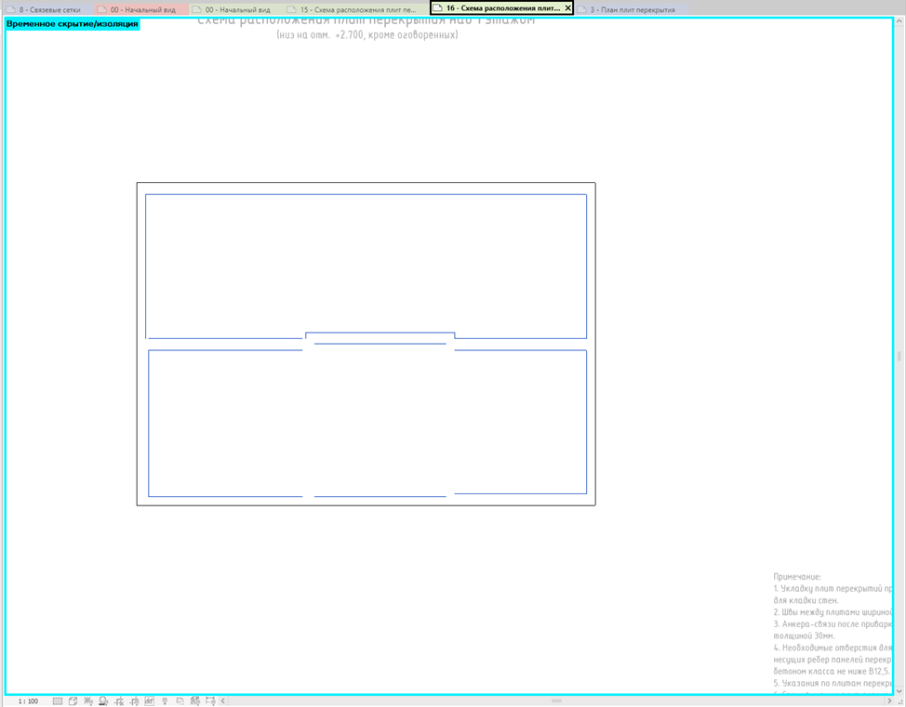
Task: Open Temporary Hide/Isolate glasses icon
Action: [x=150, y=701]
